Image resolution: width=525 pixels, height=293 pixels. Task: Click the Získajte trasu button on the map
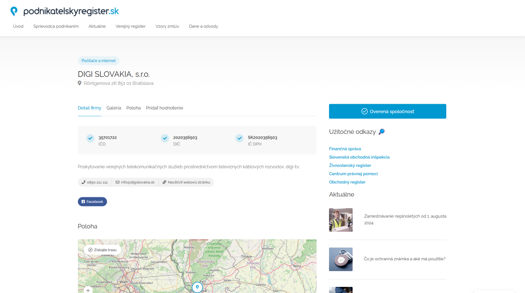pyautogui.click(x=102, y=250)
